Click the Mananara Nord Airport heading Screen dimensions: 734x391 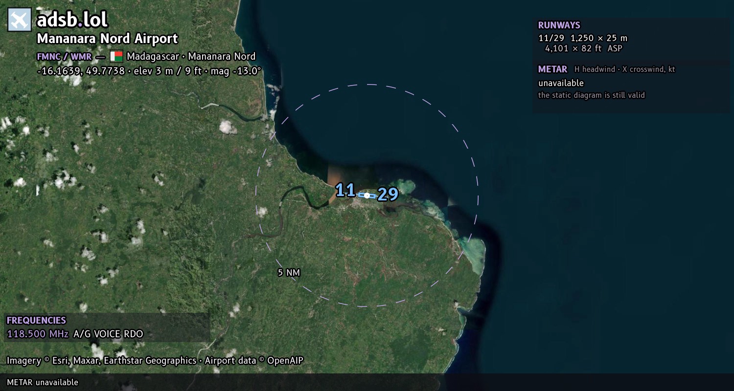[x=107, y=39]
